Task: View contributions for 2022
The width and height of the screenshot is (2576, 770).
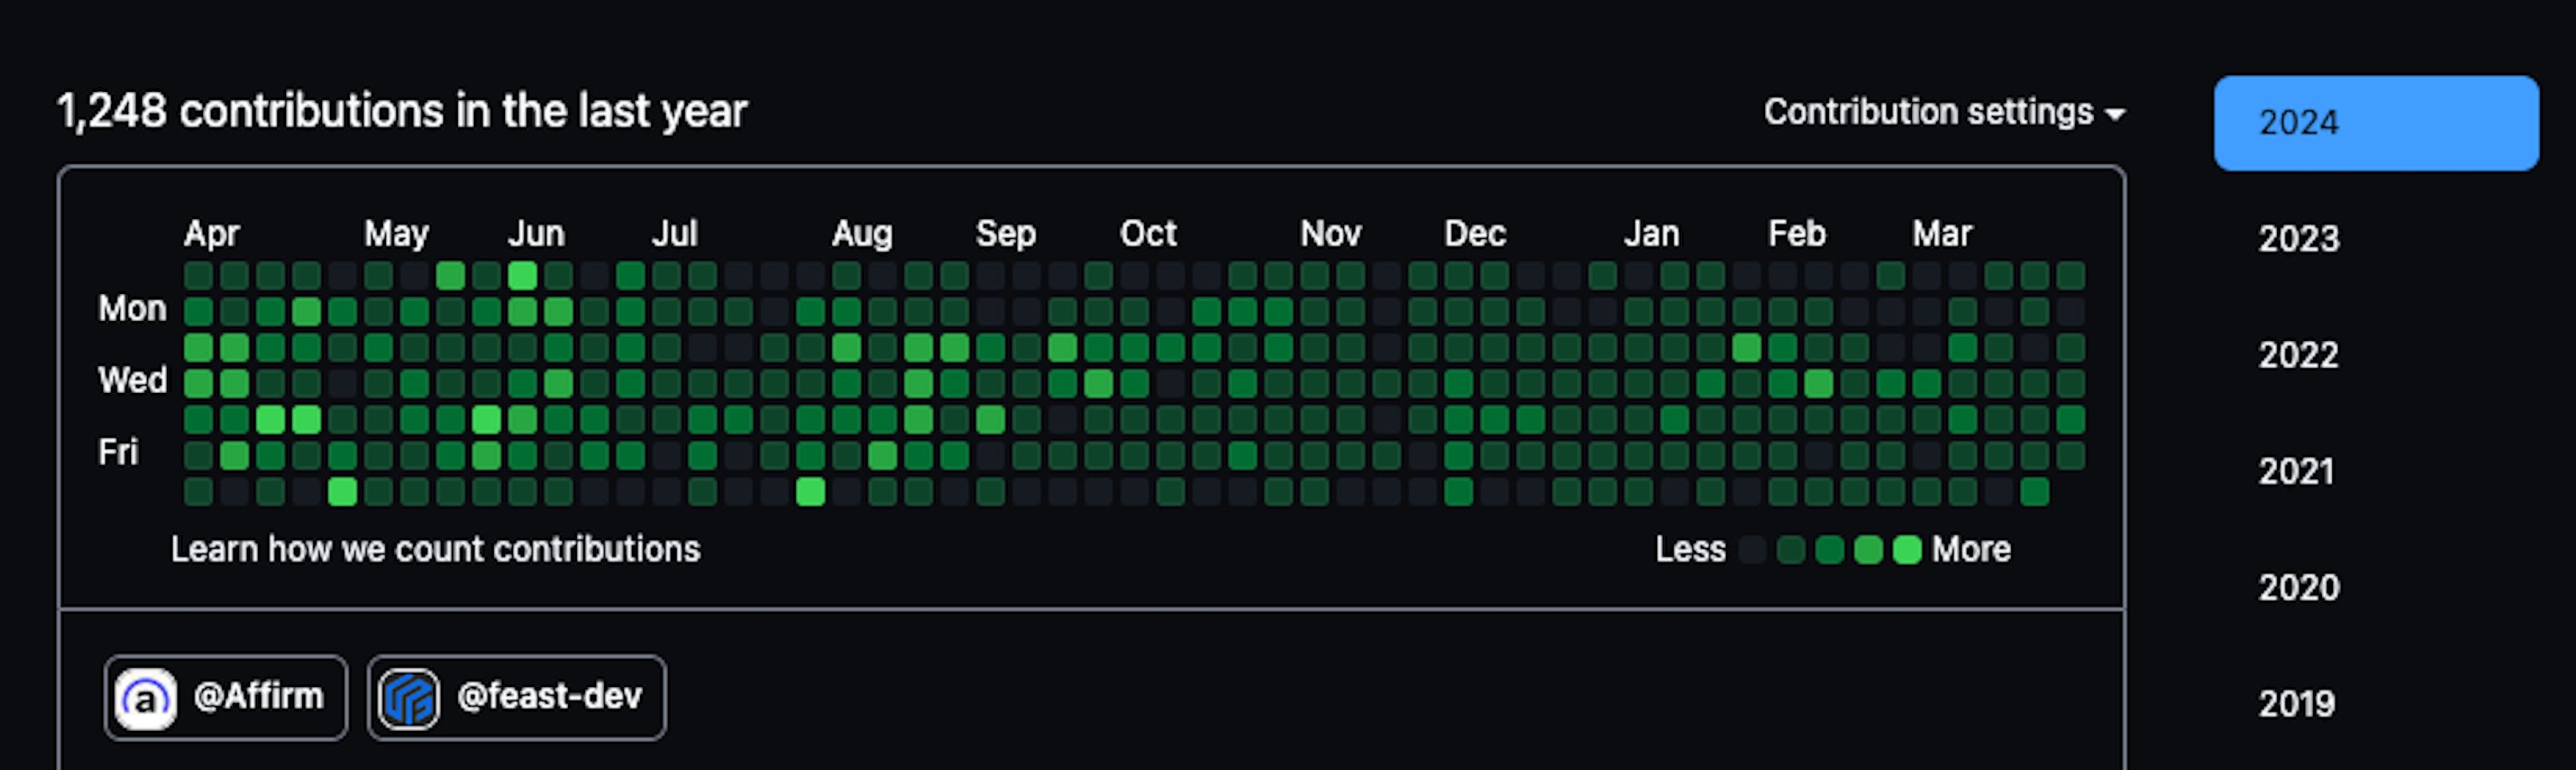Action: point(2298,355)
